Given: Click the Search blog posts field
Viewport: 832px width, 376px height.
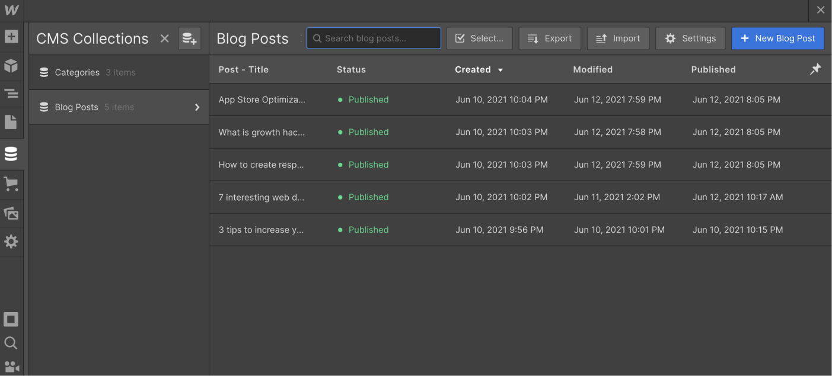Looking at the screenshot, I should [x=374, y=38].
